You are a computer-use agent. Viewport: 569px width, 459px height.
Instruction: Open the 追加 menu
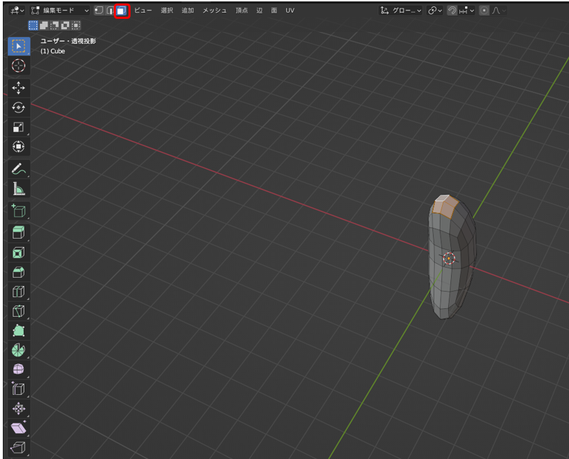point(188,10)
